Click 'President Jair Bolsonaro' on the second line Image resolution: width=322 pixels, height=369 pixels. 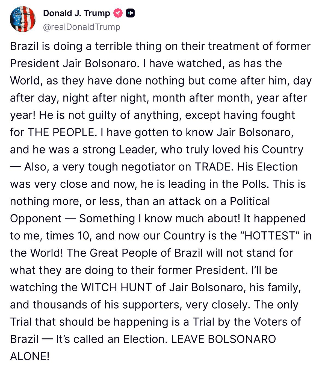(x=73, y=63)
